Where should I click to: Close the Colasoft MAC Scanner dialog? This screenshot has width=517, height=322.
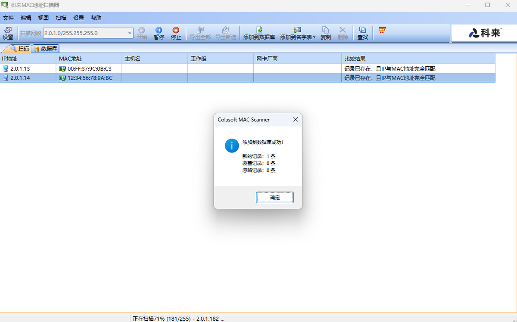coord(296,120)
